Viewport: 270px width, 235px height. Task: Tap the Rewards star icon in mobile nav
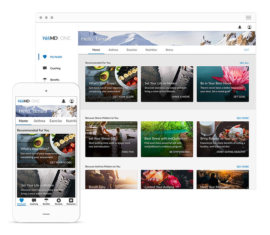(x=59, y=200)
